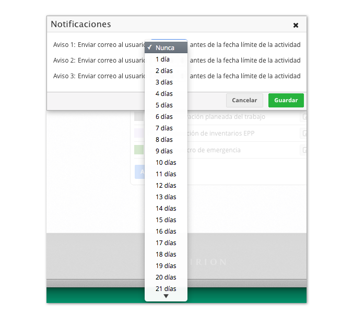The image size is (353, 315).
Task: Choose the '9 días' entry
Action: click(166, 151)
